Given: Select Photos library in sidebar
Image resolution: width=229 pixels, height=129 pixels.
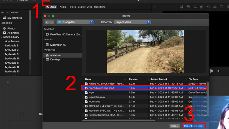Looking at the screenshot, I should pos(9,28).
